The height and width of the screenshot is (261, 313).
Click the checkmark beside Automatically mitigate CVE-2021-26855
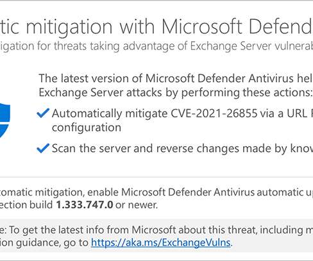tap(43, 113)
